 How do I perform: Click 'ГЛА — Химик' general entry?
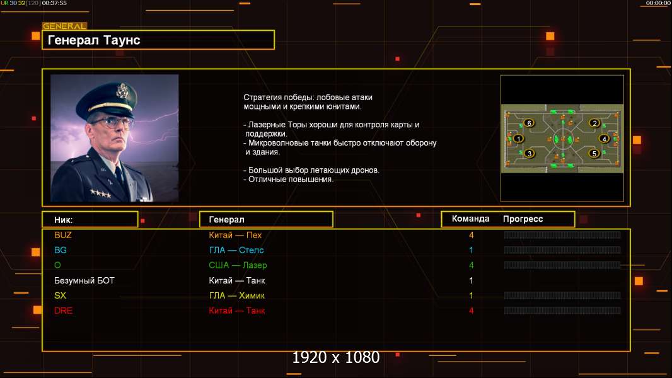[x=236, y=295]
